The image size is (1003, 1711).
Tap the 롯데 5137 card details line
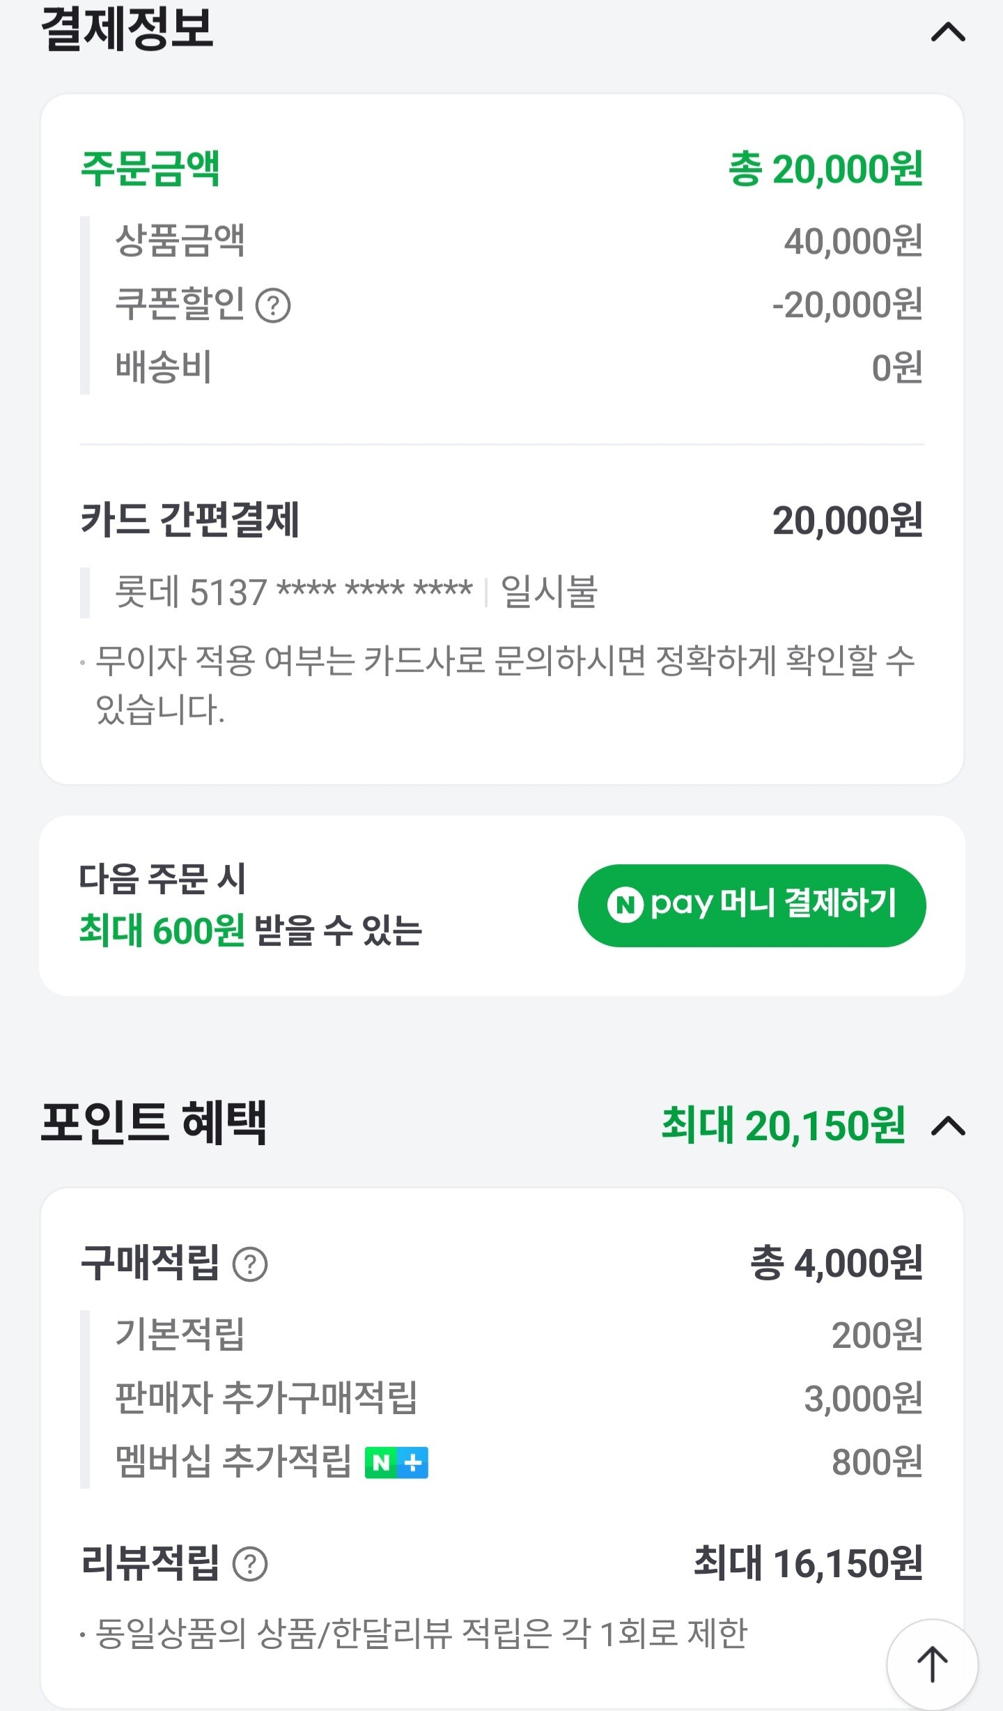[x=357, y=592]
